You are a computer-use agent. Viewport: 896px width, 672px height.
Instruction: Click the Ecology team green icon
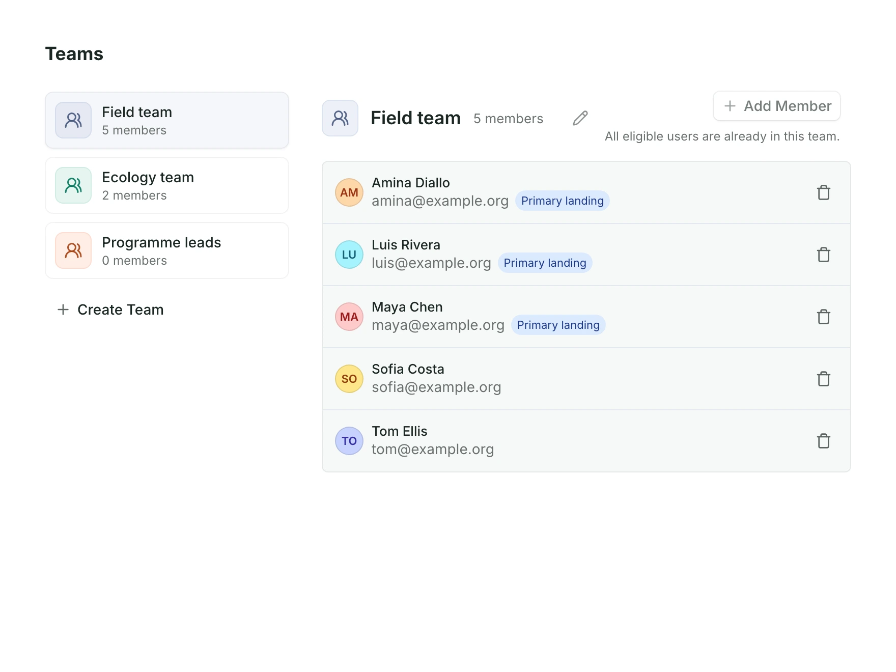[73, 185]
